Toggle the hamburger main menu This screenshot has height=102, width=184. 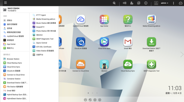5,3
